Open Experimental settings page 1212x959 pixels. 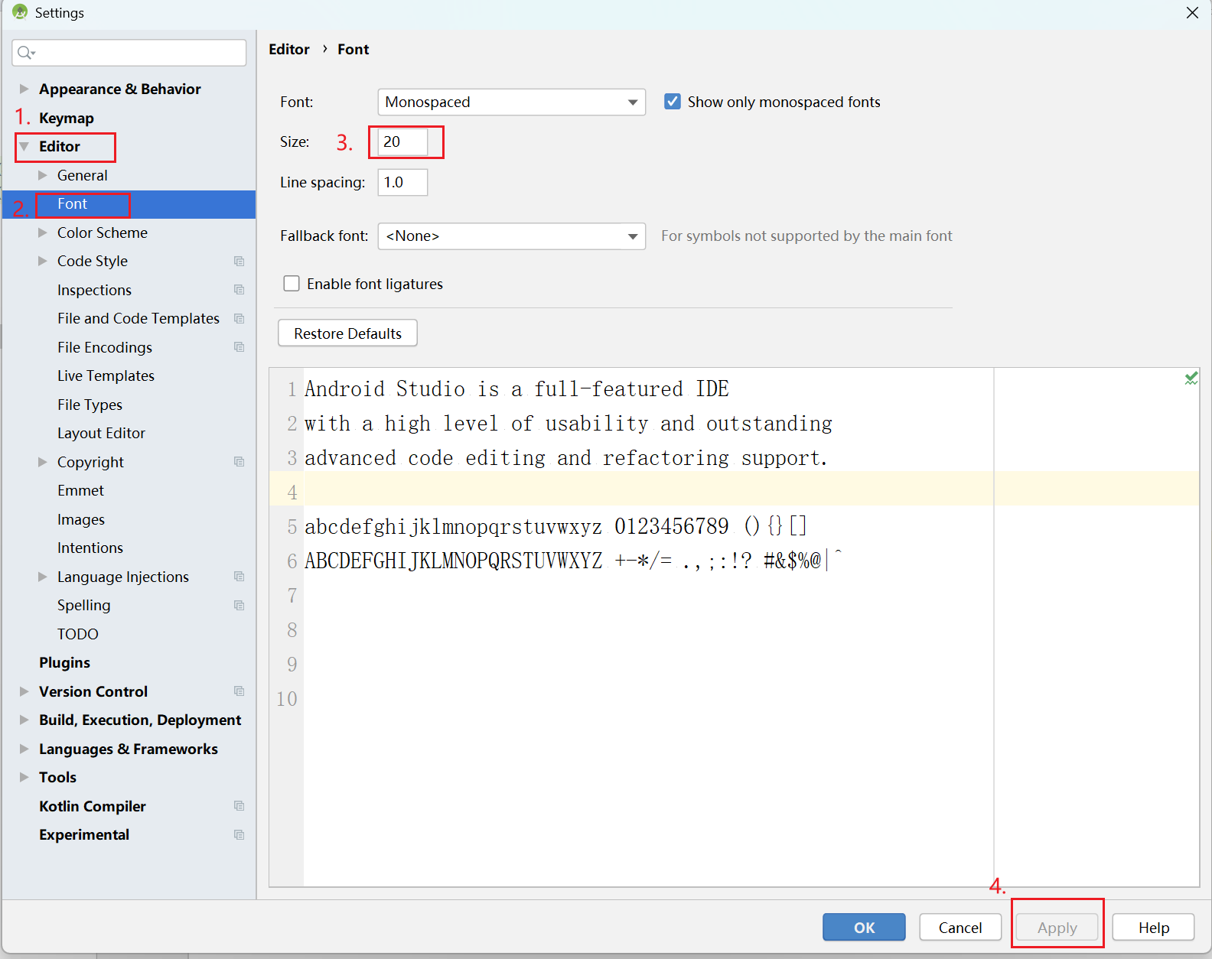pyautogui.click(x=84, y=835)
